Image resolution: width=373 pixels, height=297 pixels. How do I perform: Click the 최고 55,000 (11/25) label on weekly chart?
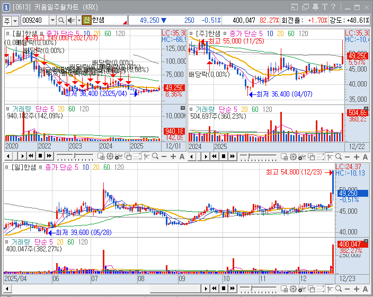(x=236, y=41)
